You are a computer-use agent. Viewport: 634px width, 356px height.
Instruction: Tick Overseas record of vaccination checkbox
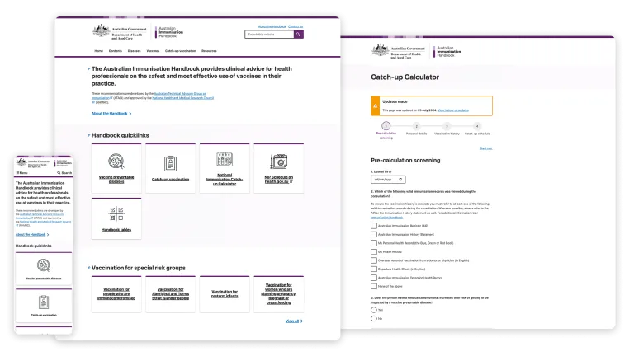[x=374, y=260]
